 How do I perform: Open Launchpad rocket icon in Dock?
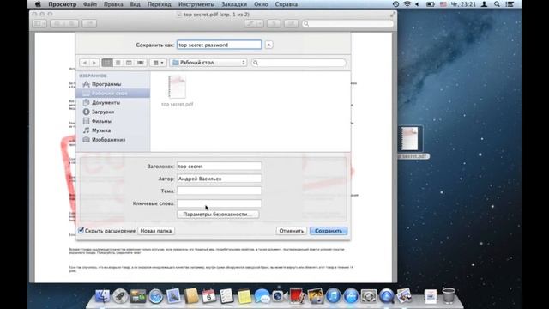[120, 296]
